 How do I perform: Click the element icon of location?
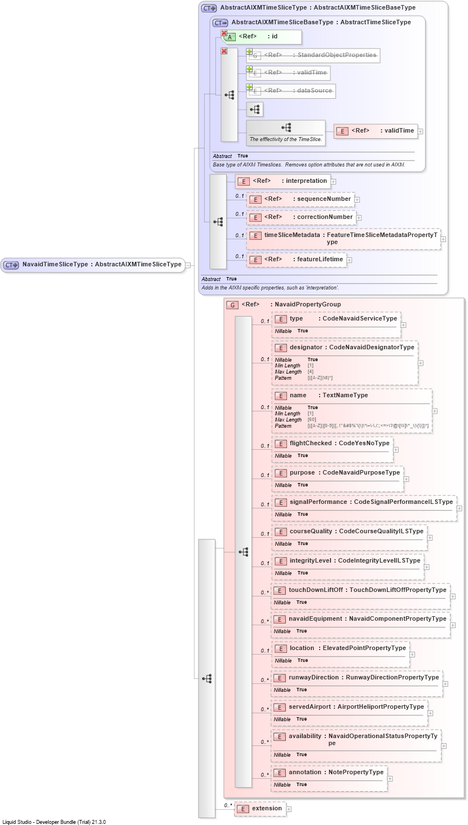pyautogui.click(x=281, y=648)
